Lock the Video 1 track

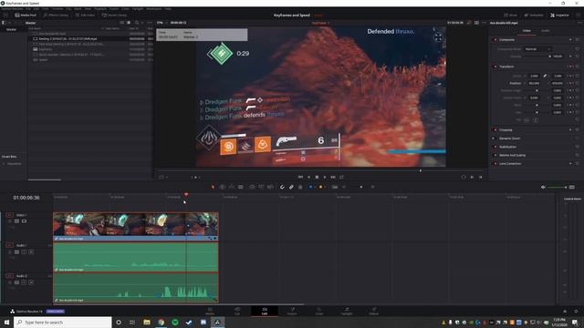10,221
